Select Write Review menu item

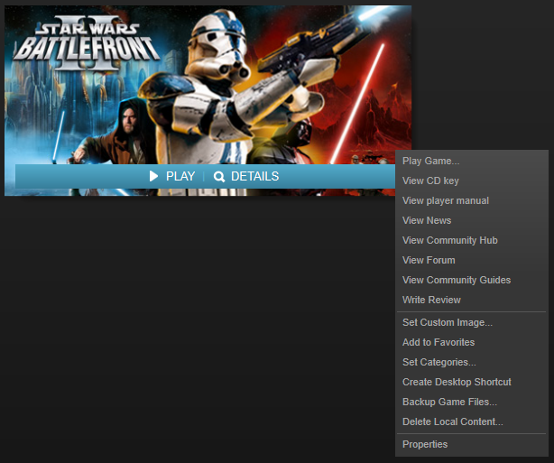pyautogui.click(x=472, y=300)
